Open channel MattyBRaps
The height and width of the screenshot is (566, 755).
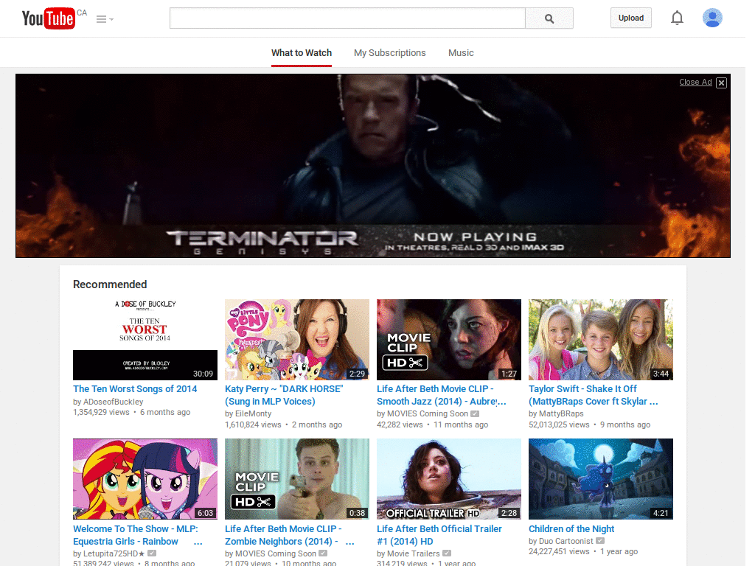(561, 414)
